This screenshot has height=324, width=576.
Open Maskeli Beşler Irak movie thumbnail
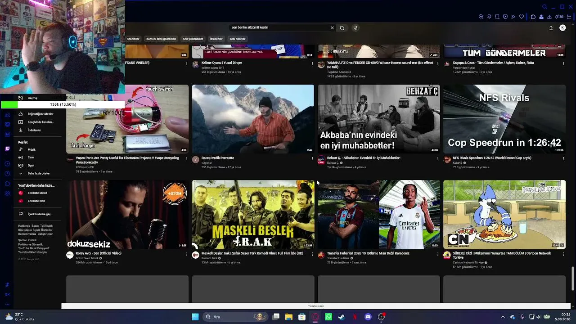pos(253,215)
